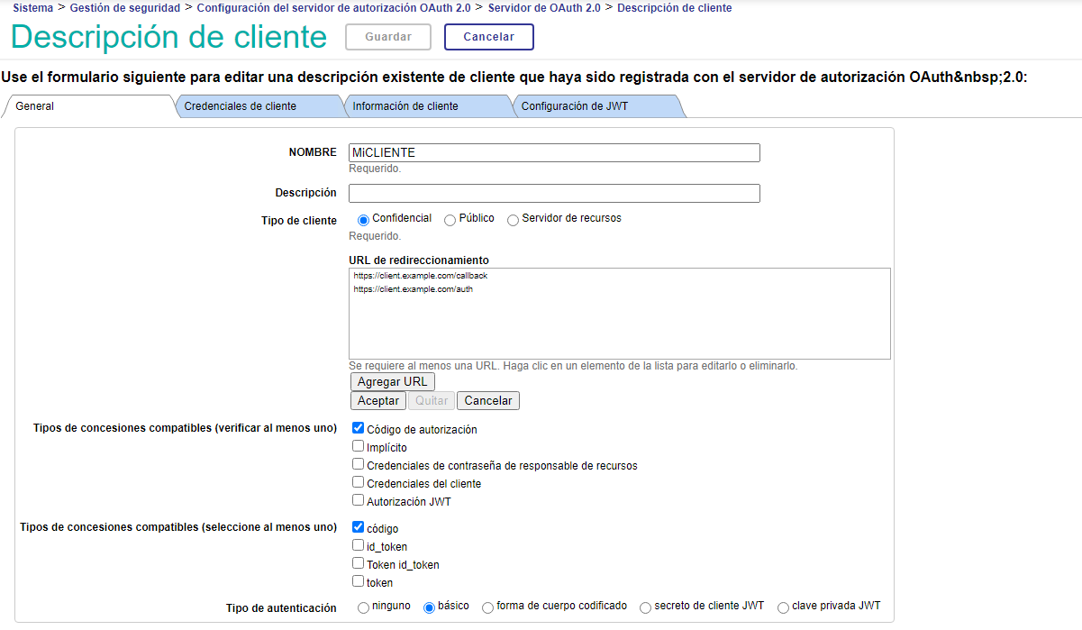Select the Público client type
The height and width of the screenshot is (630, 1082).
[450, 220]
